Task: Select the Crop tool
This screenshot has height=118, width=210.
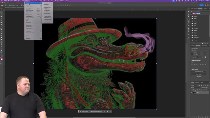Action: click(1, 18)
